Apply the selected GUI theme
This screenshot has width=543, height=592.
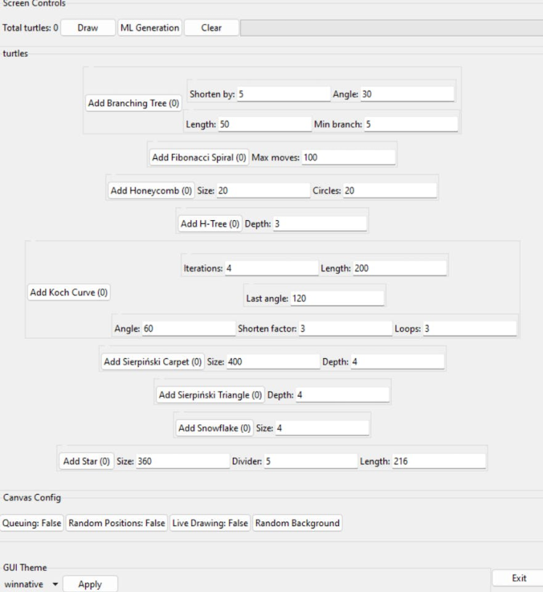(90, 584)
